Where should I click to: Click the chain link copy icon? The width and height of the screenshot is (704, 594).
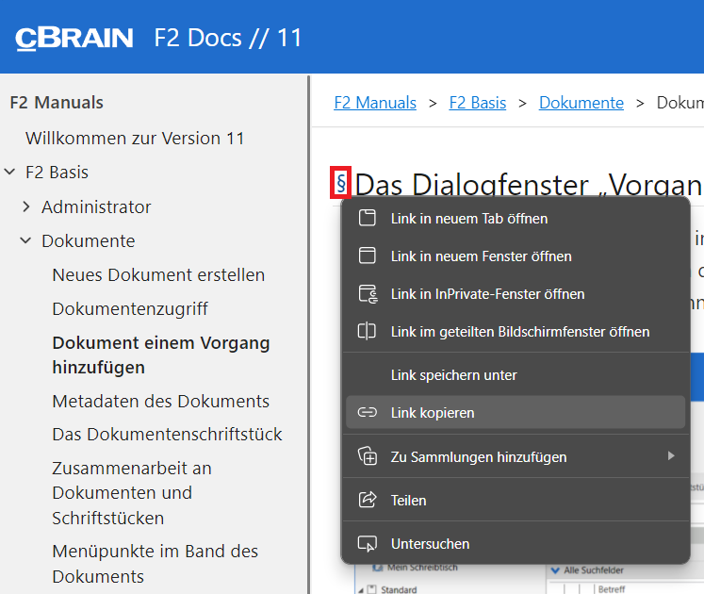[368, 413]
